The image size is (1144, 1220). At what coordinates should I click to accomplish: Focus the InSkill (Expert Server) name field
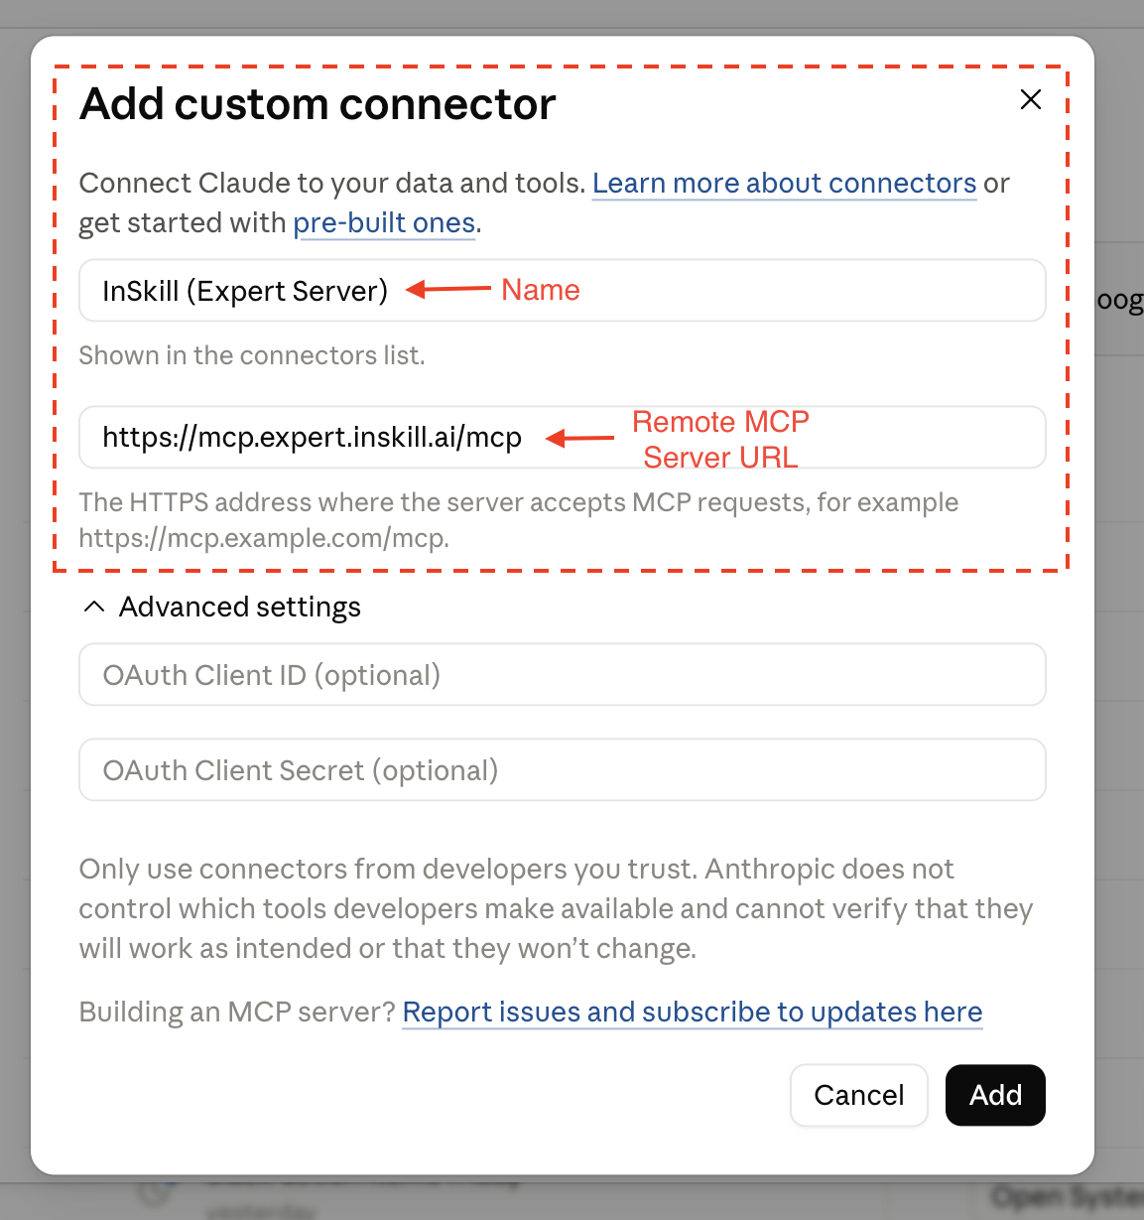[562, 290]
